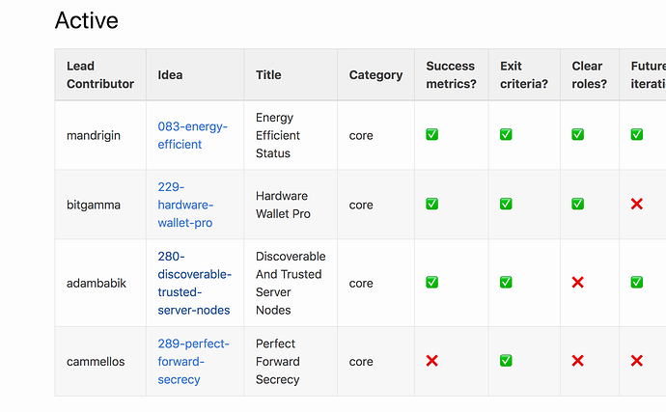Viewport: 666px width, 412px height.
Task: Click the core category in adambabik row
Action: point(361,284)
